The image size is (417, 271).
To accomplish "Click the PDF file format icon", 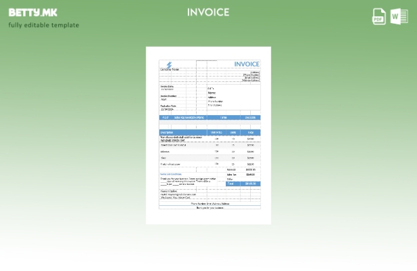I will tap(379, 16).
